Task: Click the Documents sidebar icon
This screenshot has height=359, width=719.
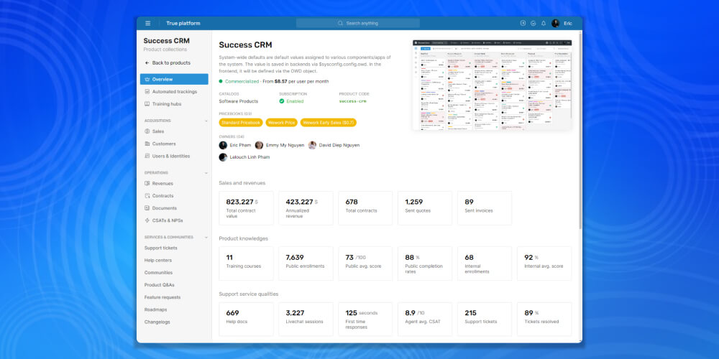Action: [147, 208]
